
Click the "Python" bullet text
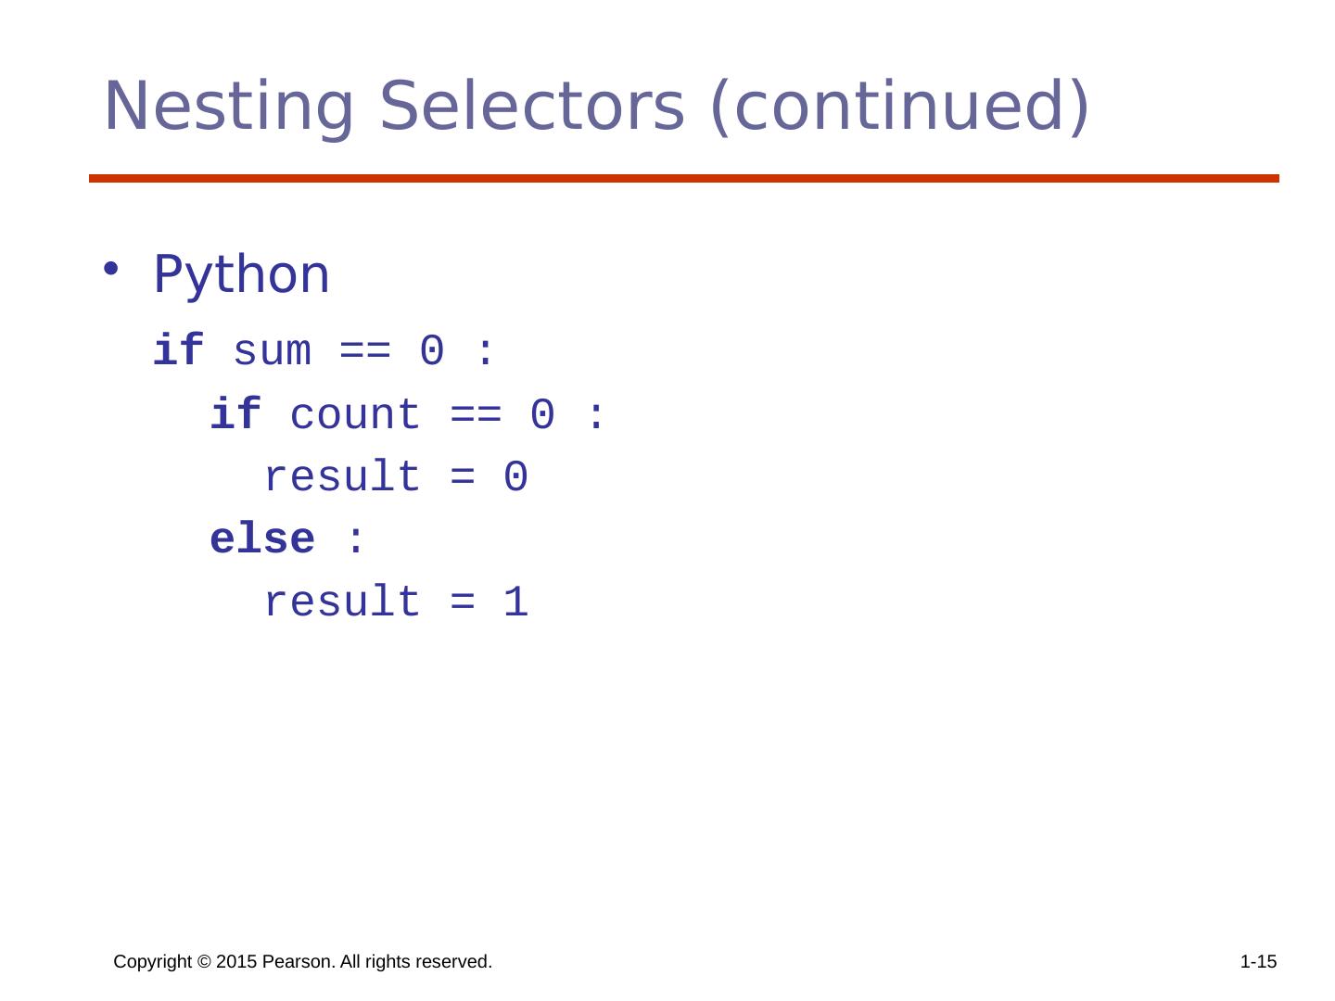pyautogui.click(x=241, y=274)
